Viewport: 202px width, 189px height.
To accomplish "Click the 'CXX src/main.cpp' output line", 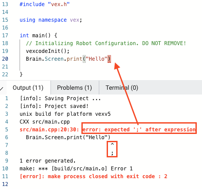I will tap(45, 122).
